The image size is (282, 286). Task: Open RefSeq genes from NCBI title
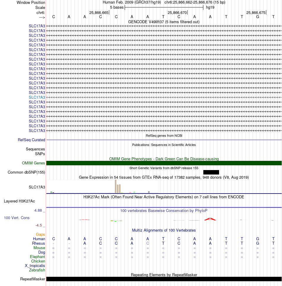(x=164, y=136)
